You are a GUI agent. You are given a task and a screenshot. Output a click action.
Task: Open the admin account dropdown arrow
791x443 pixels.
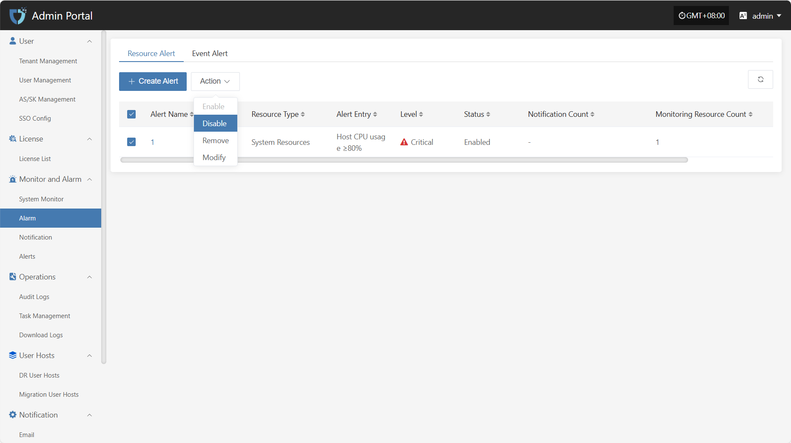tap(779, 16)
